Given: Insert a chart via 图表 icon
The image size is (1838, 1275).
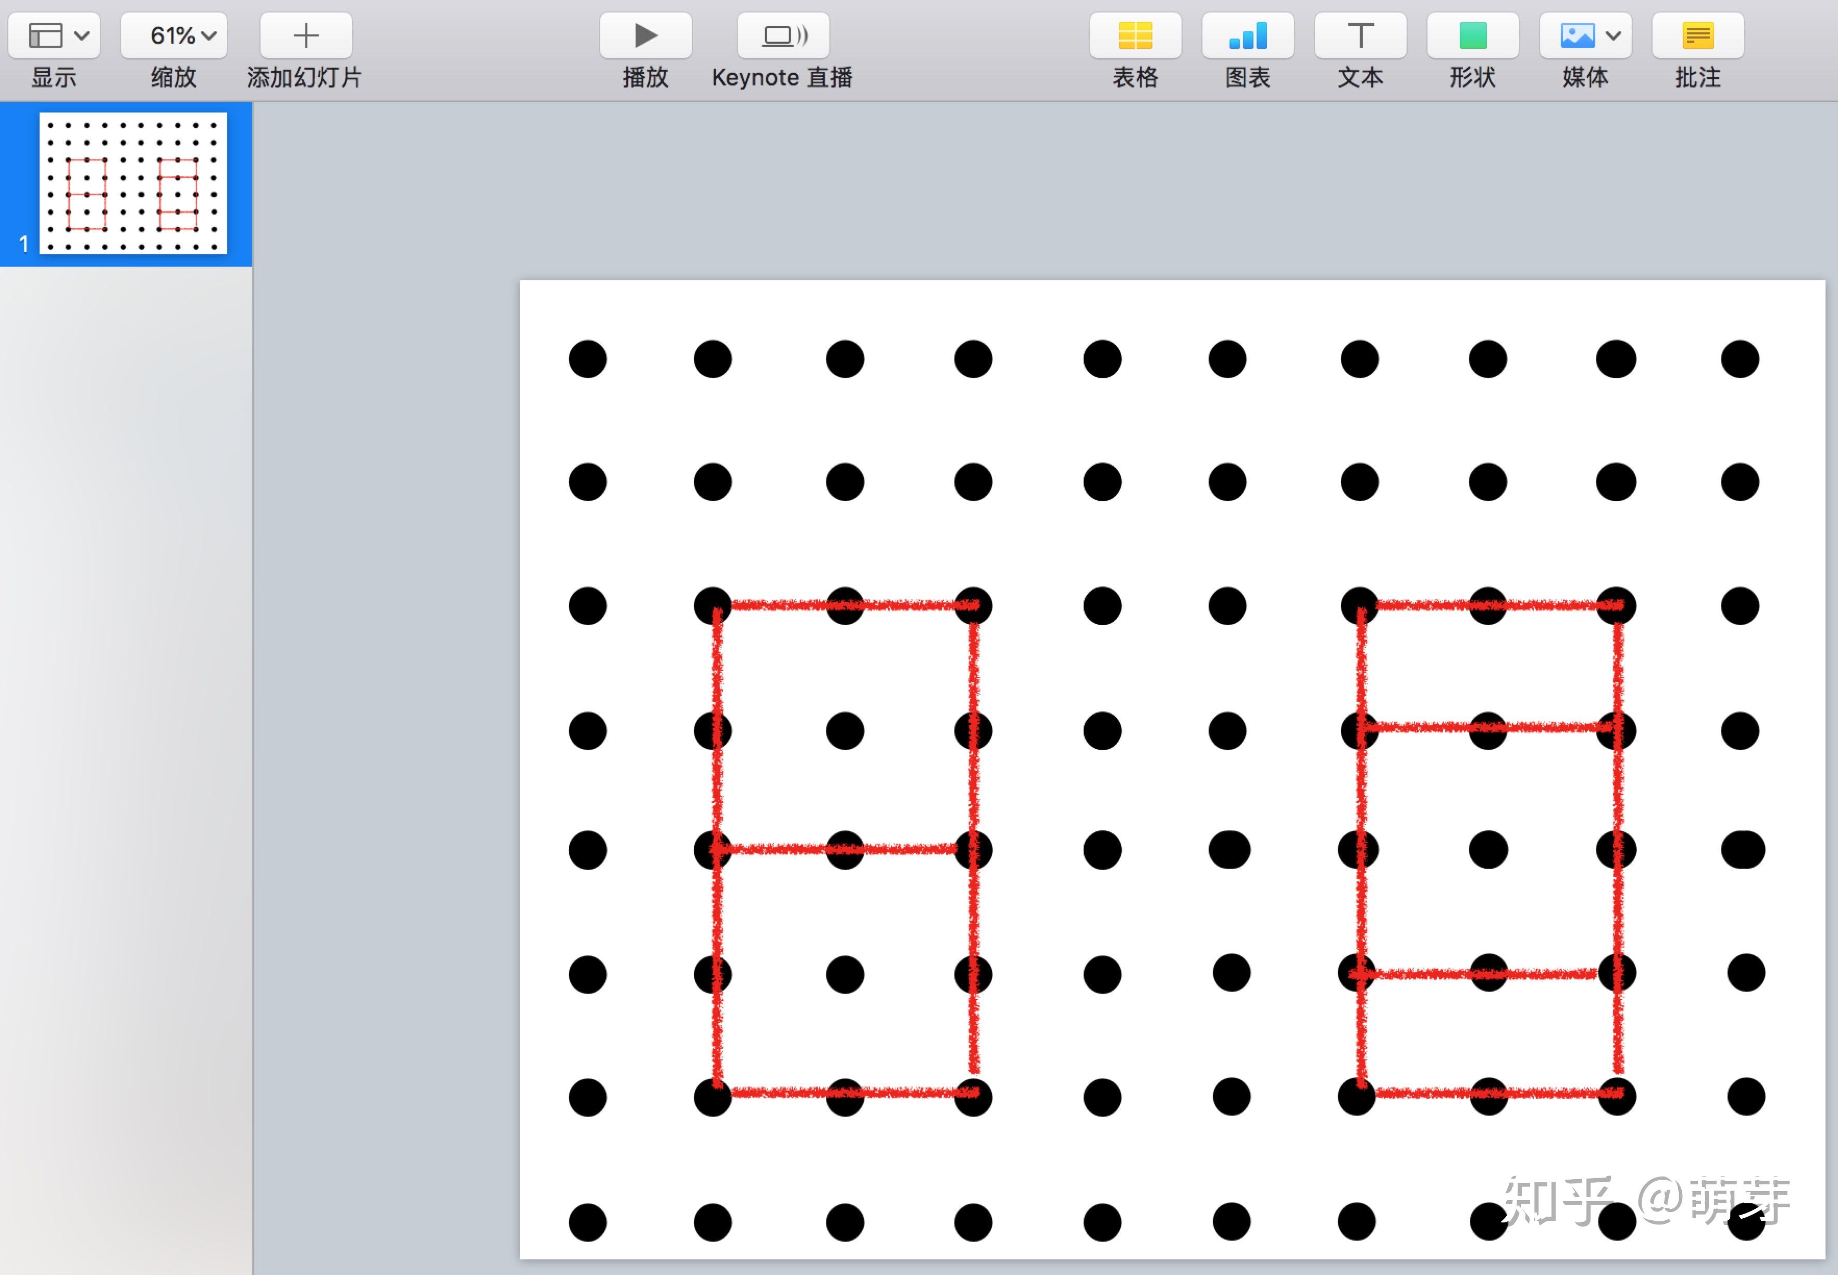Looking at the screenshot, I should [x=1247, y=36].
